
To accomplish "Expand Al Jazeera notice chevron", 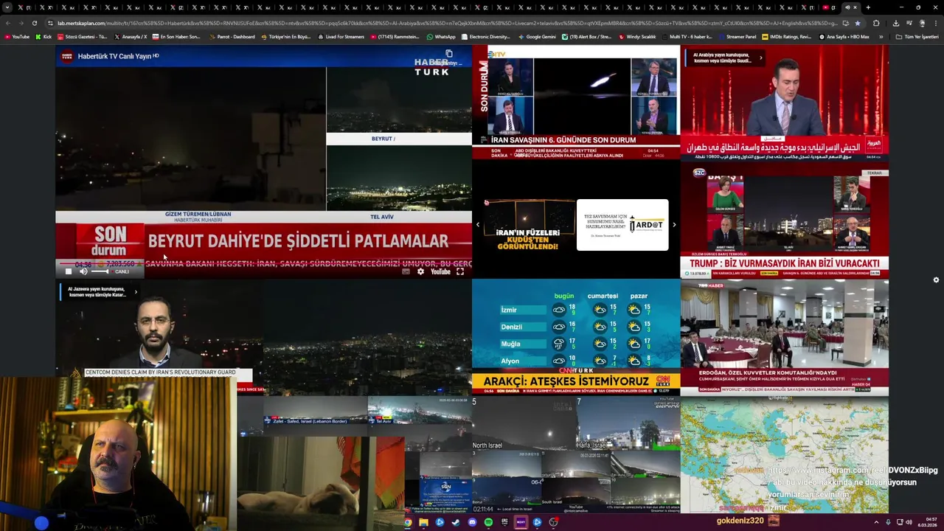I will pyautogui.click(x=135, y=292).
